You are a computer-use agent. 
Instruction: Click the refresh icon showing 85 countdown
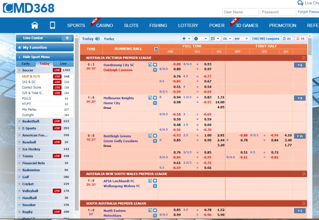(x=286, y=38)
